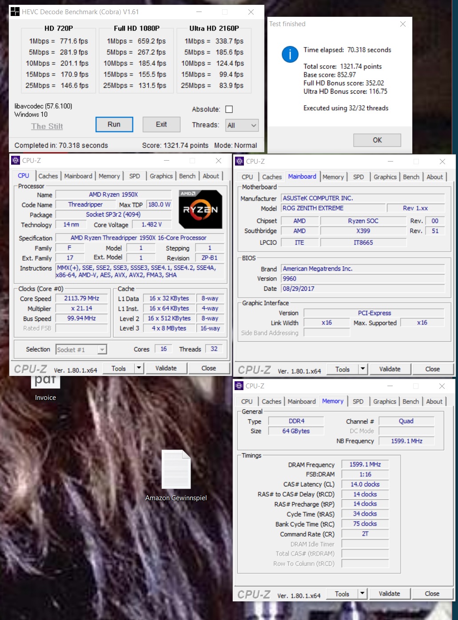This screenshot has height=620, width=458.
Task: Click Close button in CPU window
Action: (209, 368)
